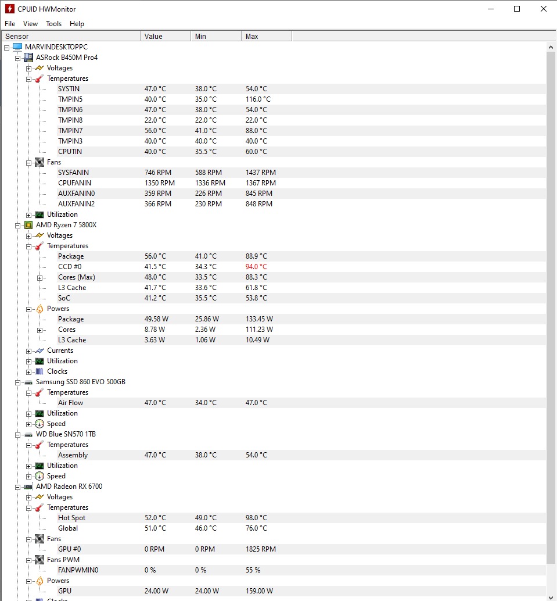Click the drive icon beside WD Blue SN570
Viewport: 557px width, 601px height.
pos(28,435)
